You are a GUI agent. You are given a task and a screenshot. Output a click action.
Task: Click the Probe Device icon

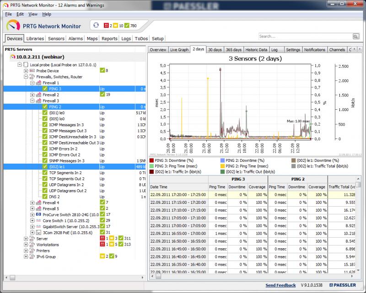pyautogui.click(x=32, y=71)
